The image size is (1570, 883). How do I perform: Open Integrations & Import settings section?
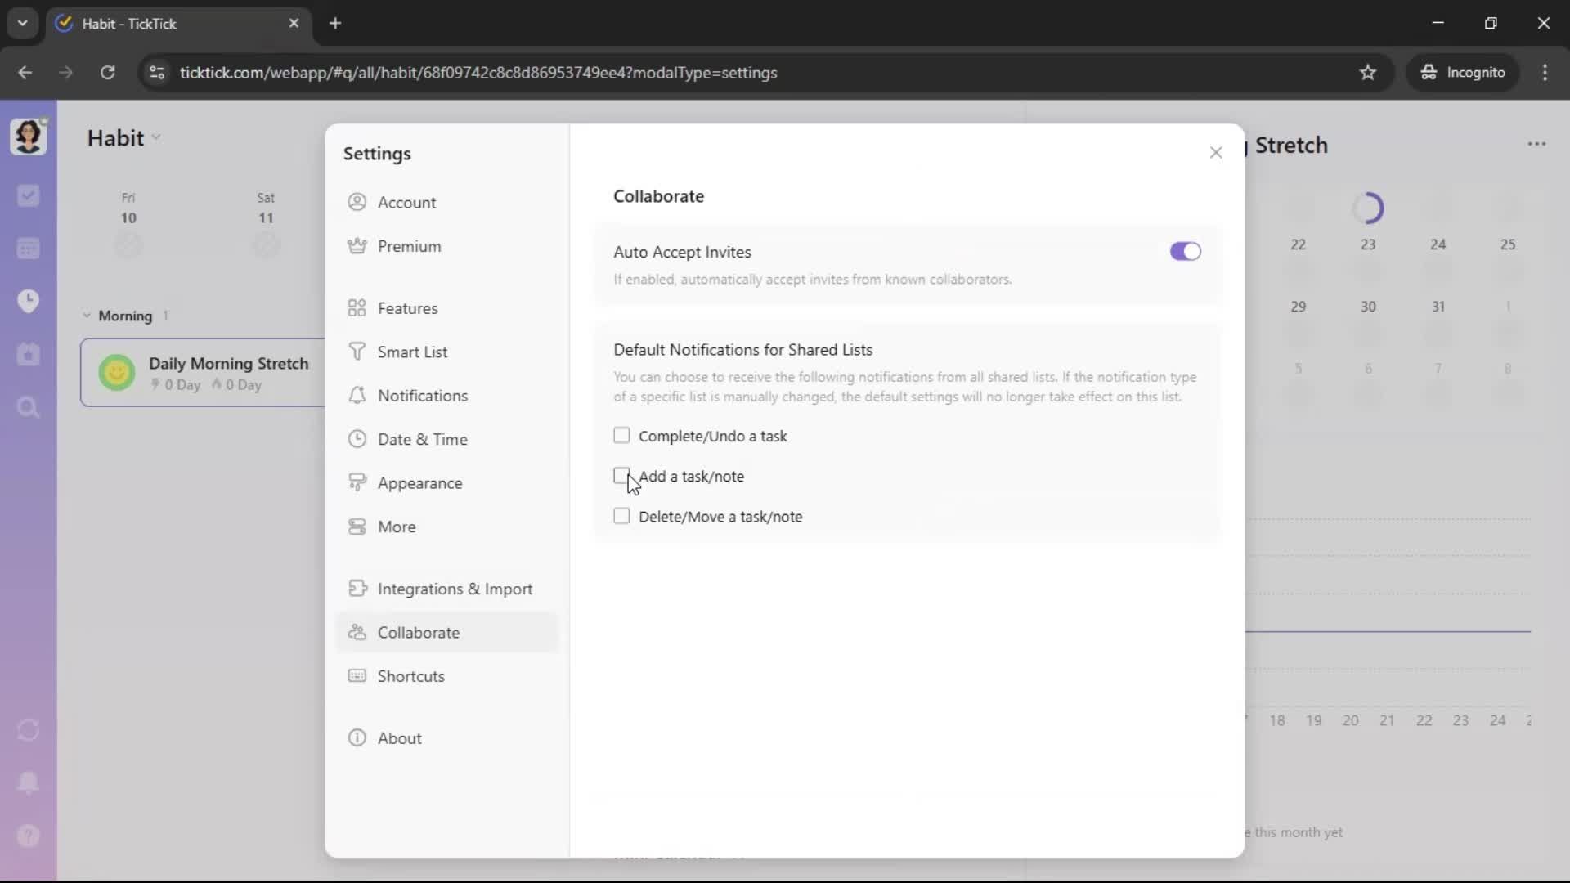tap(455, 589)
